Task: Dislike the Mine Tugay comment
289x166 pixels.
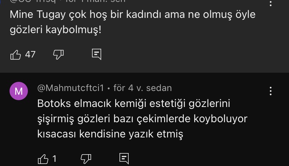Action: click(x=58, y=54)
